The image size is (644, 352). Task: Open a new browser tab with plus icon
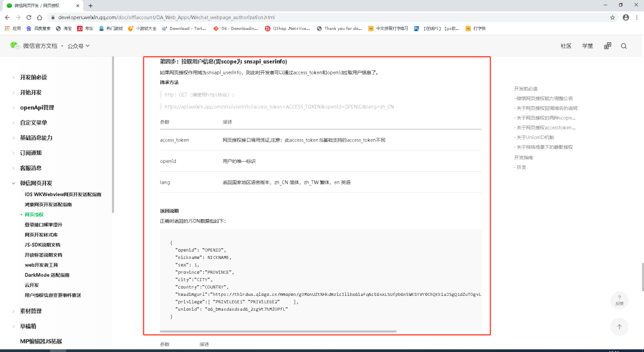click(91, 5)
